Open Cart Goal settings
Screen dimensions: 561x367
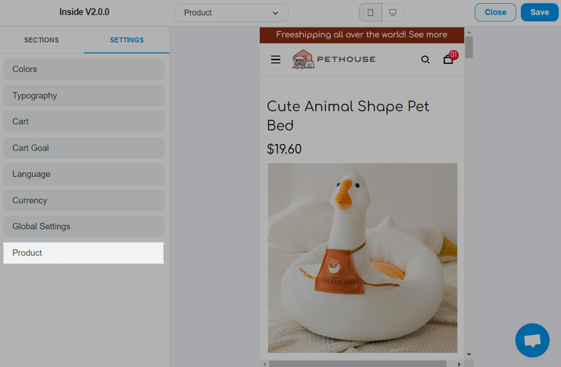84,148
